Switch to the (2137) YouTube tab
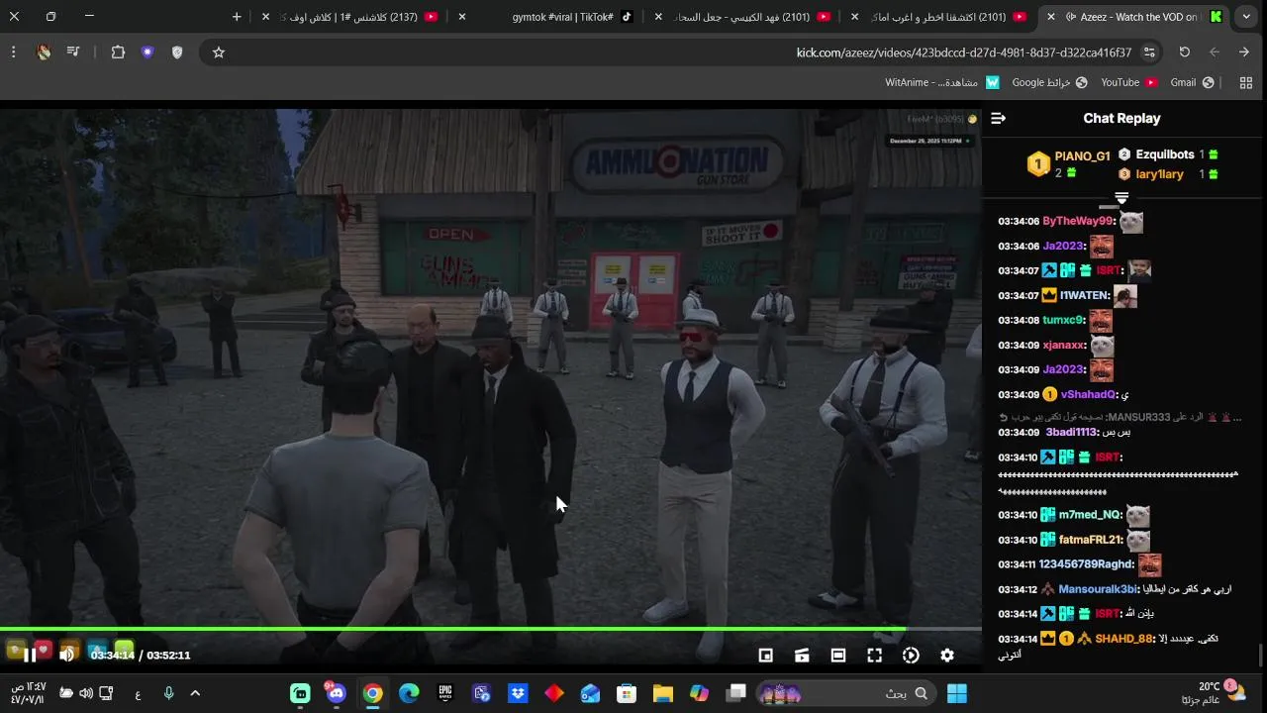Viewport: 1267px width, 713px height. [354, 17]
